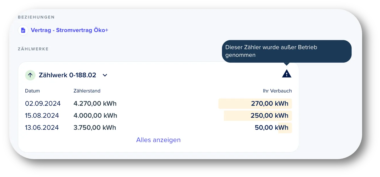The image size is (380, 177).
Task: Click the Zählerstand column header
Action: pos(87,91)
